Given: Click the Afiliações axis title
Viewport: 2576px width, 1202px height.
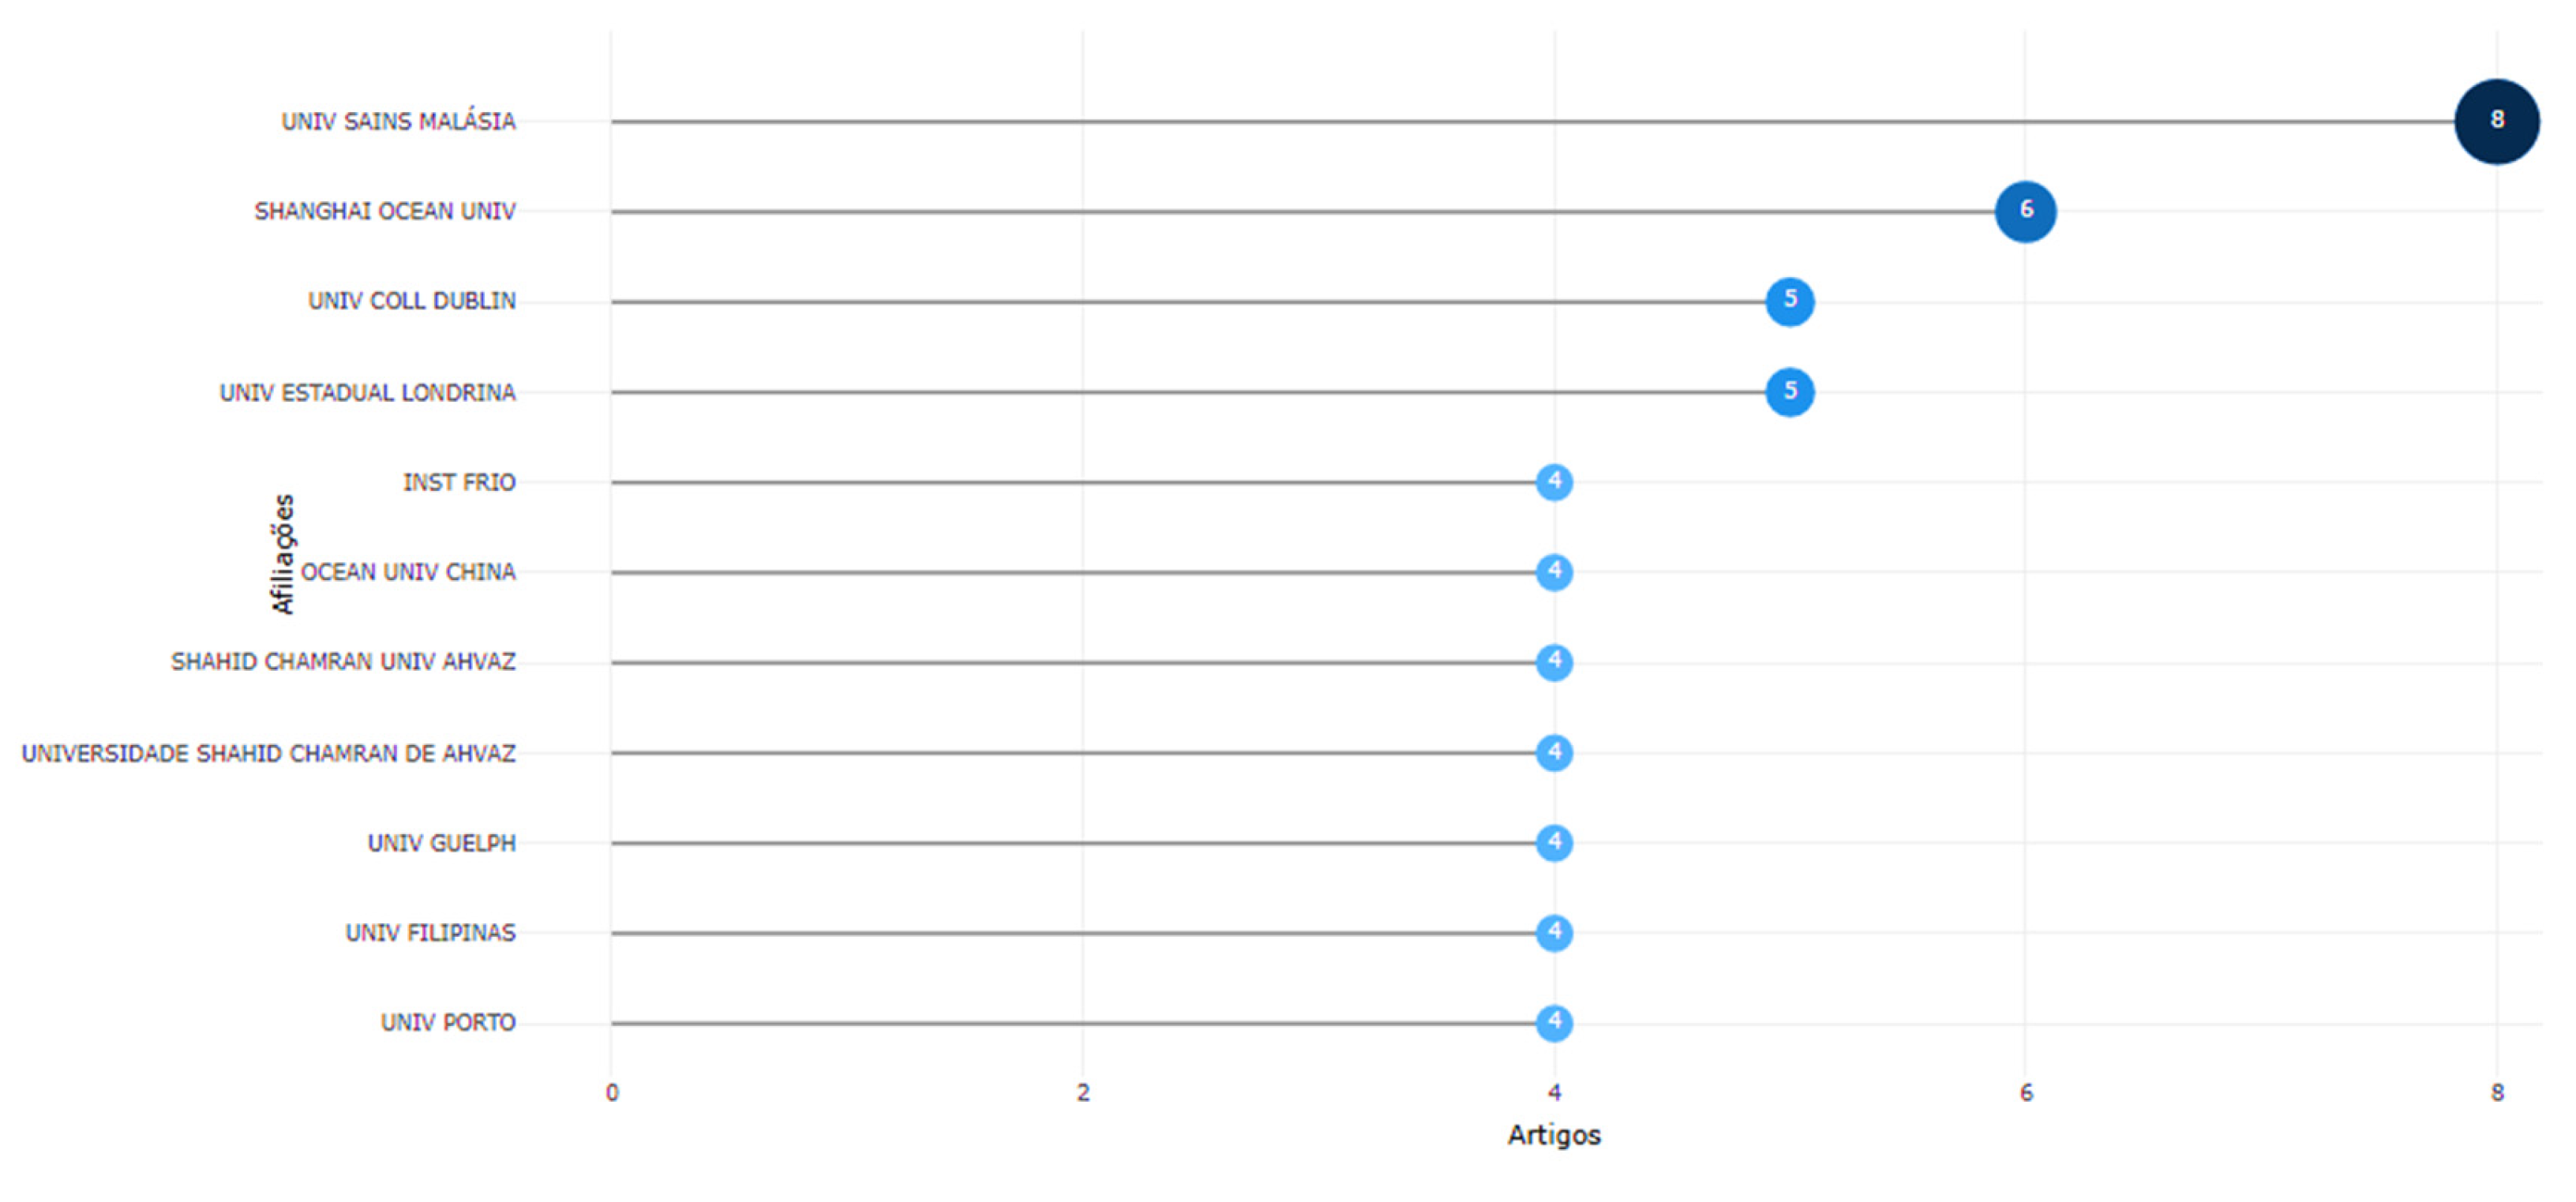Looking at the screenshot, I should click(283, 554).
